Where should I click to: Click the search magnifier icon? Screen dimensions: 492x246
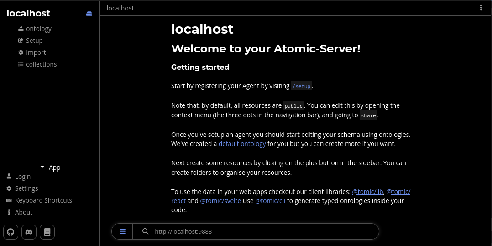(146, 231)
